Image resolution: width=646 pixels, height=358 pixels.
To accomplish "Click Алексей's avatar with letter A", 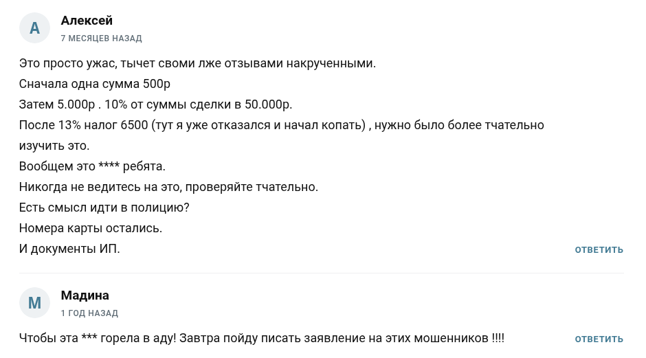I will [x=35, y=28].
